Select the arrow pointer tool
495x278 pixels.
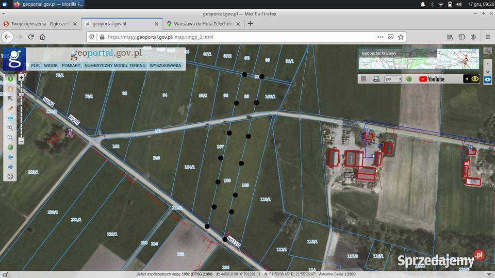(x=10, y=98)
